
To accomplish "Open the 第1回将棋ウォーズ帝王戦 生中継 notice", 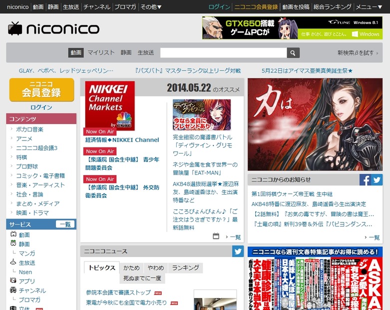I will (292, 194).
